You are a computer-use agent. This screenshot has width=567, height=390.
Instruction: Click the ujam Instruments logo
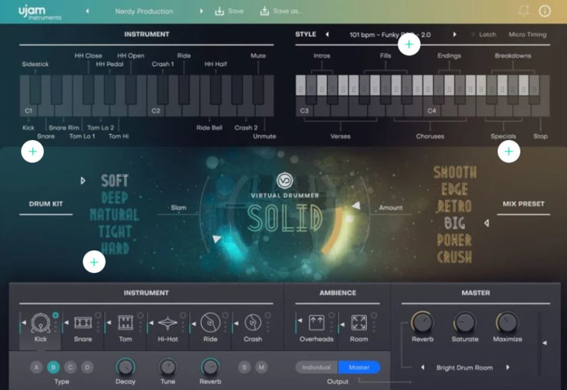click(40, 12)
